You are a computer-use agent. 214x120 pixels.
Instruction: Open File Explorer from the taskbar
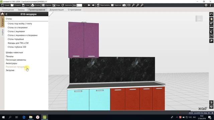point(31,117)
